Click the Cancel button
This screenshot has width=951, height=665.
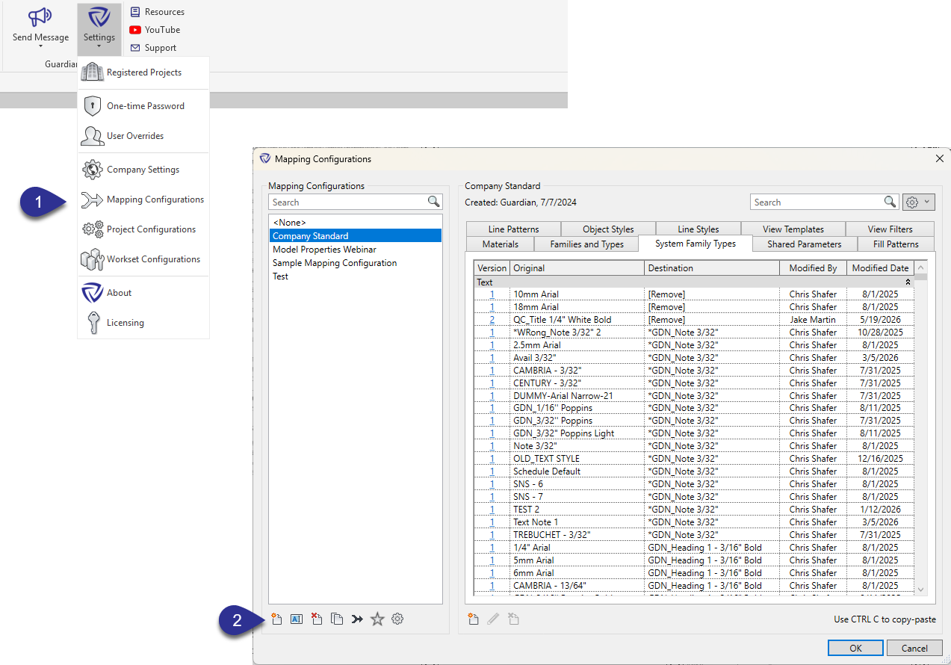(x=914, y=648)
